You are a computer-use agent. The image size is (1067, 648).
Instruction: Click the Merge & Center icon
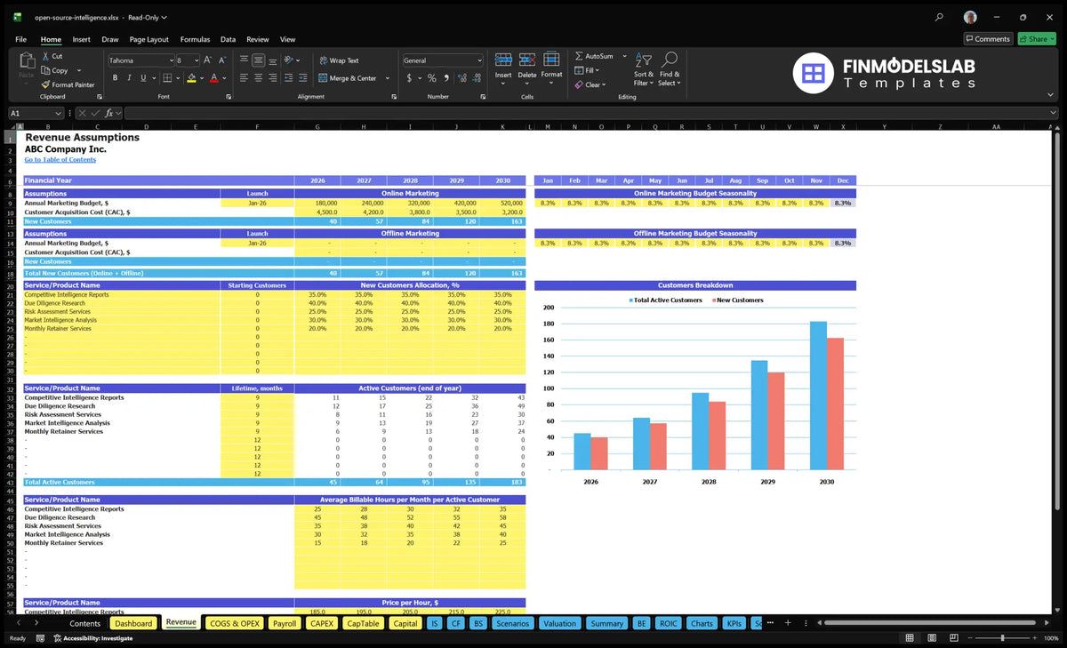[323, 78]
